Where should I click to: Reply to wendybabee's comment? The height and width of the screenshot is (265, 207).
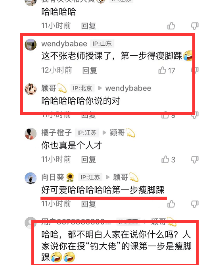point(90,70)
